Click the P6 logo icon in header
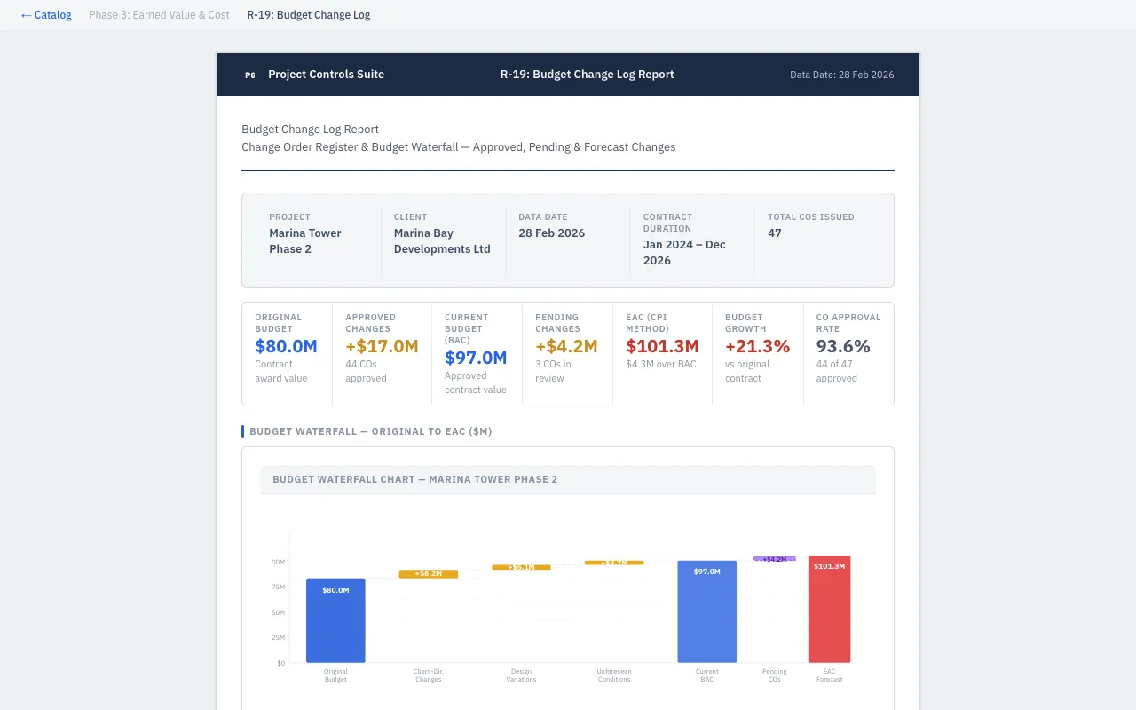This screenshot has height=710, width=1136. point(249,75)
